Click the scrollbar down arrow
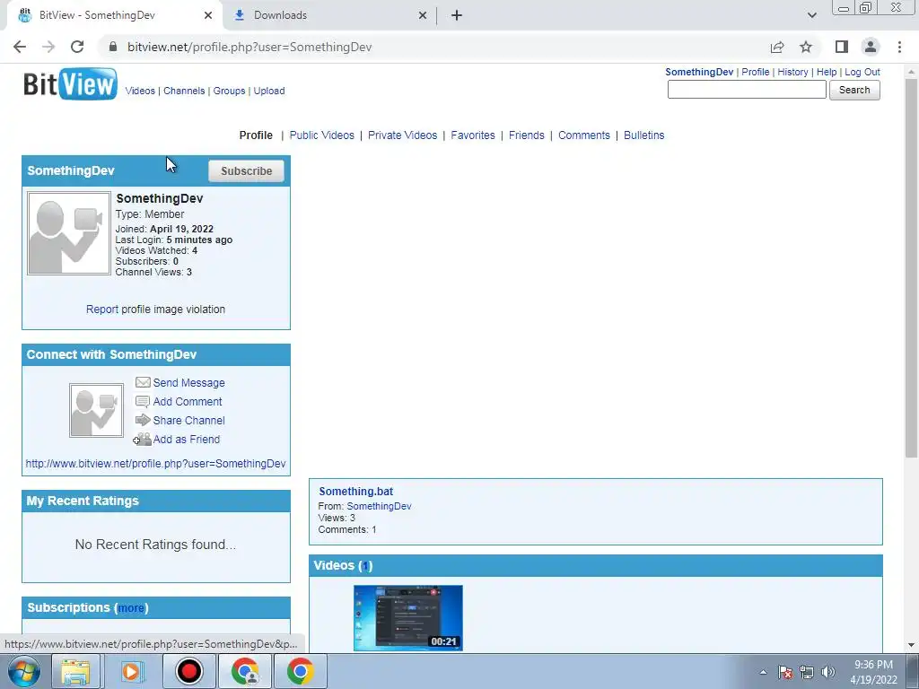 click(x=912, y=645)
